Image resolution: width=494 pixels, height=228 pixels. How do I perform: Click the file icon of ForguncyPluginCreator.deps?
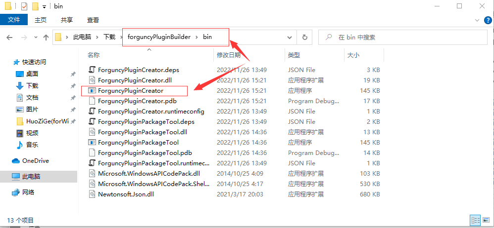point(92,70)
